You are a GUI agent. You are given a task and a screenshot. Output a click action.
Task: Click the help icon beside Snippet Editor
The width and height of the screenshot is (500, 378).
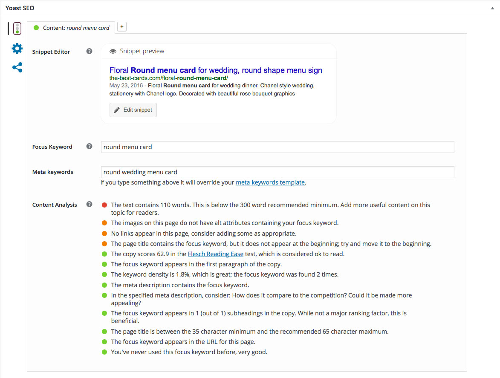tap(89, 51)
